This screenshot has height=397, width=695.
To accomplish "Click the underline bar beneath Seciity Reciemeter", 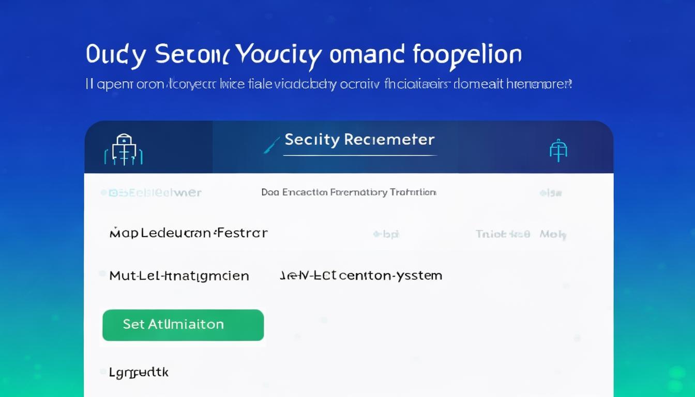I will click(360, 155).
